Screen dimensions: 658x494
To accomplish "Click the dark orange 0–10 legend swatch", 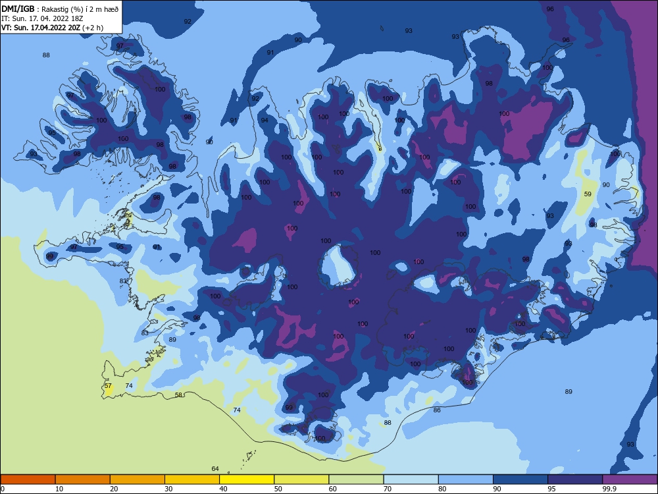I will (x=28, y=480).
